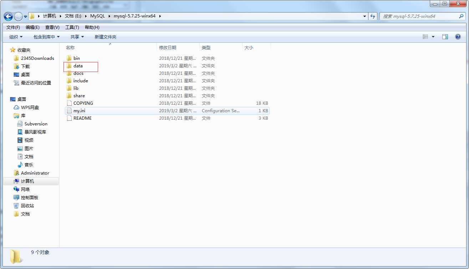Expand the arrow after 计算机 breadcrumb
Image resolution: width=469 pixels, height=269 pixels.
61,16
